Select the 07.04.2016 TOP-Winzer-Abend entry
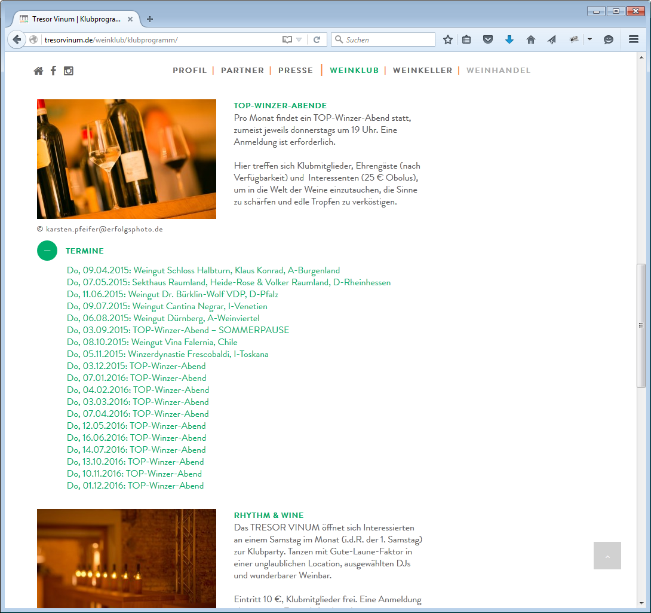 (x=138, y=414)
